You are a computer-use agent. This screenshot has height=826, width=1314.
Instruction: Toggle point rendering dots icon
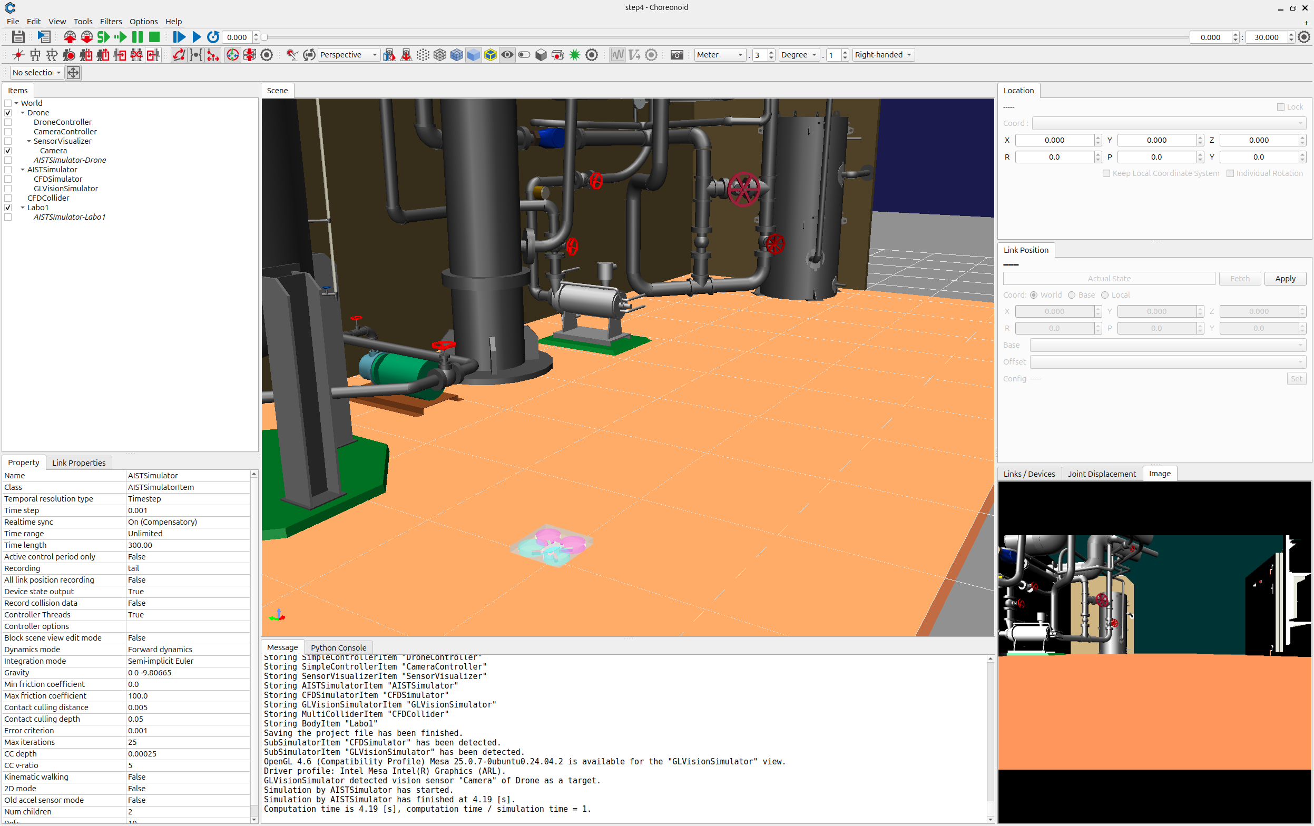[423, 55]
